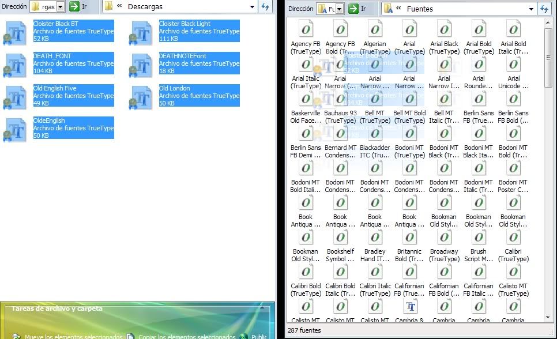The image size is (557, 339).
Task: Click the Calisto MT (TrueType) font icon
Action: (513, 272)
